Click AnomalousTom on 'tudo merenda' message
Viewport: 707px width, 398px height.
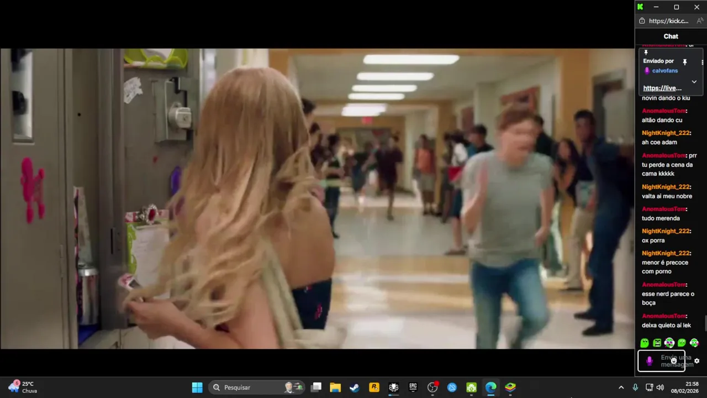(663, 209)
